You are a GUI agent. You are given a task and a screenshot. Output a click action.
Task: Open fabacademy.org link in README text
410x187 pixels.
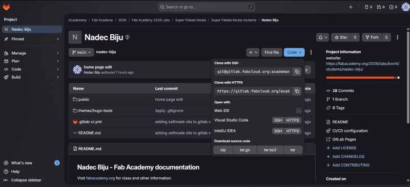[100, 178]
